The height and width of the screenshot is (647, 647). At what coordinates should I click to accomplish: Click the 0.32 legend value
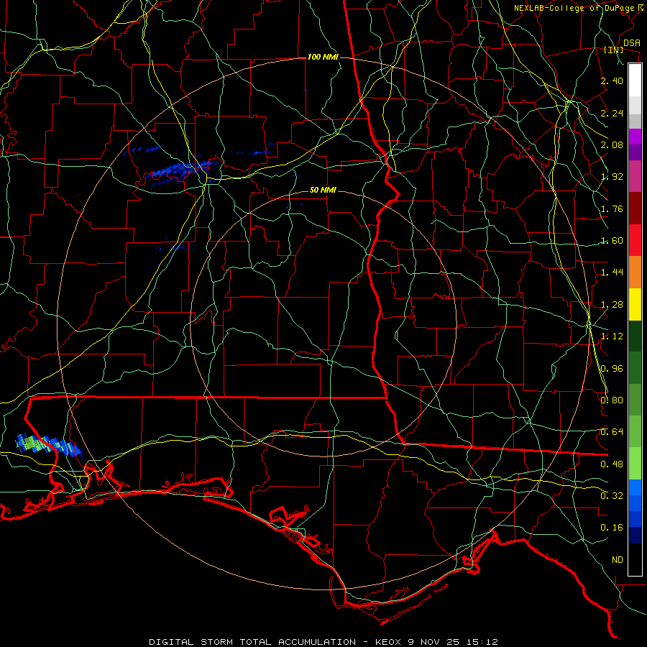[x=612, y=496]
